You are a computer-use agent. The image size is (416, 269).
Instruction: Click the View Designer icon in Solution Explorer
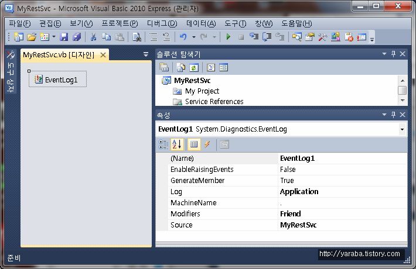tap(224, 67)
